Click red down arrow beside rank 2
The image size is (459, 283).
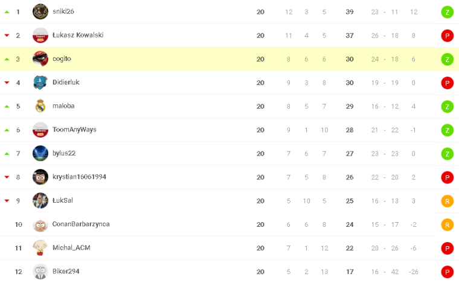click(7, 36)
